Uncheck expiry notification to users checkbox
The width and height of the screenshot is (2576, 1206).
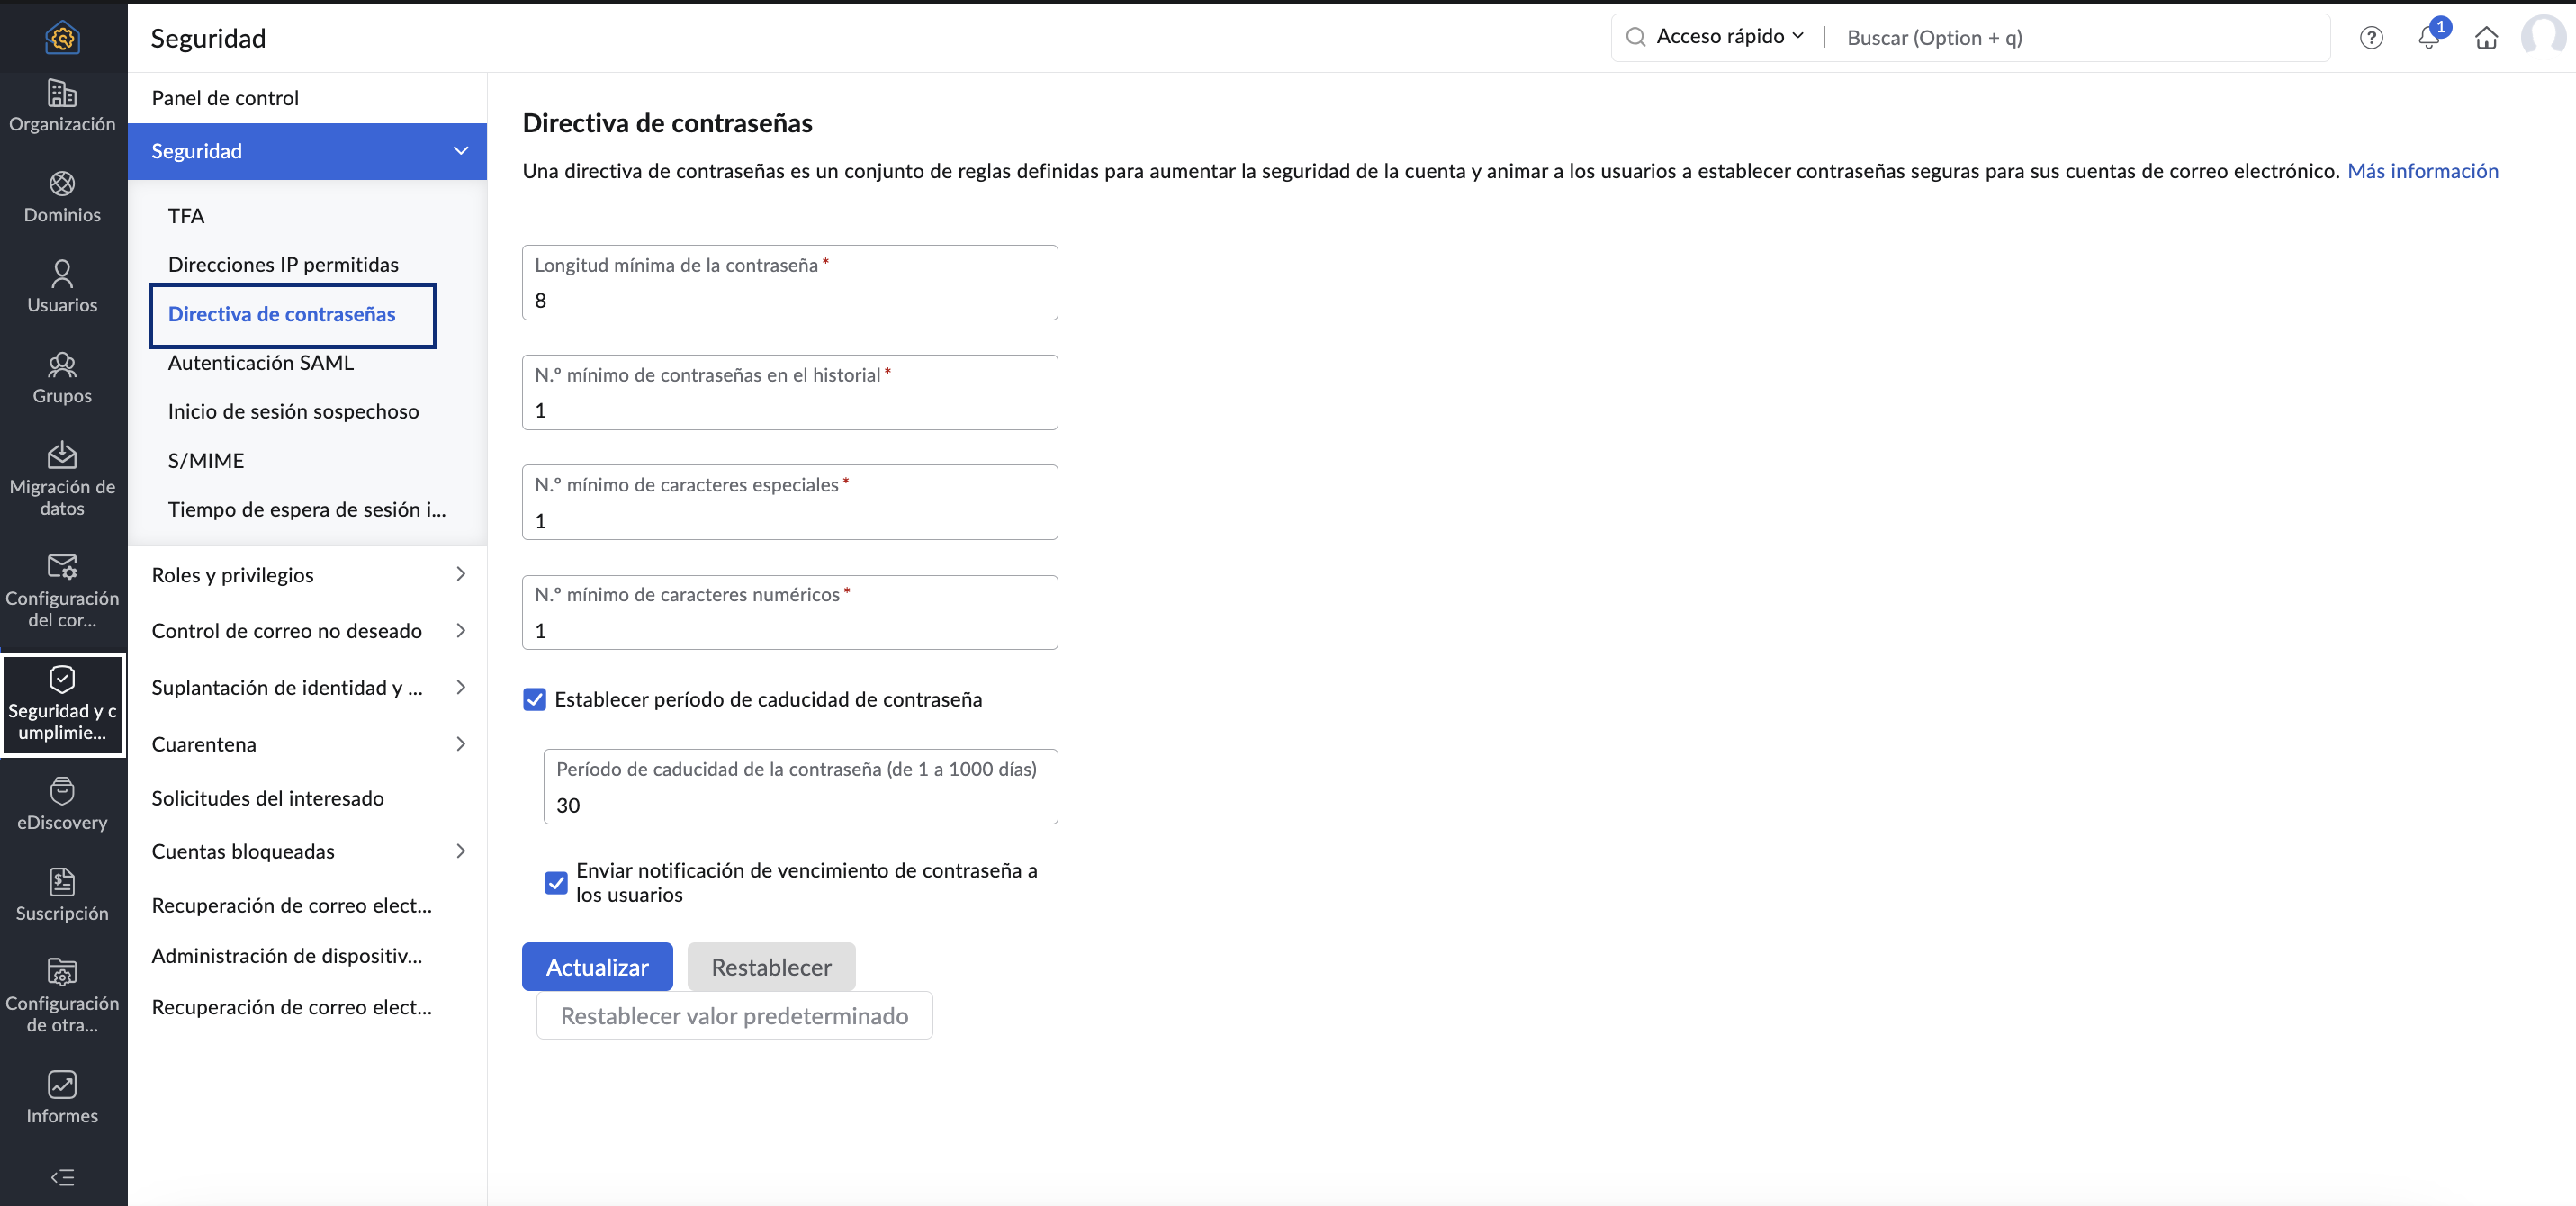pos(556,882)
